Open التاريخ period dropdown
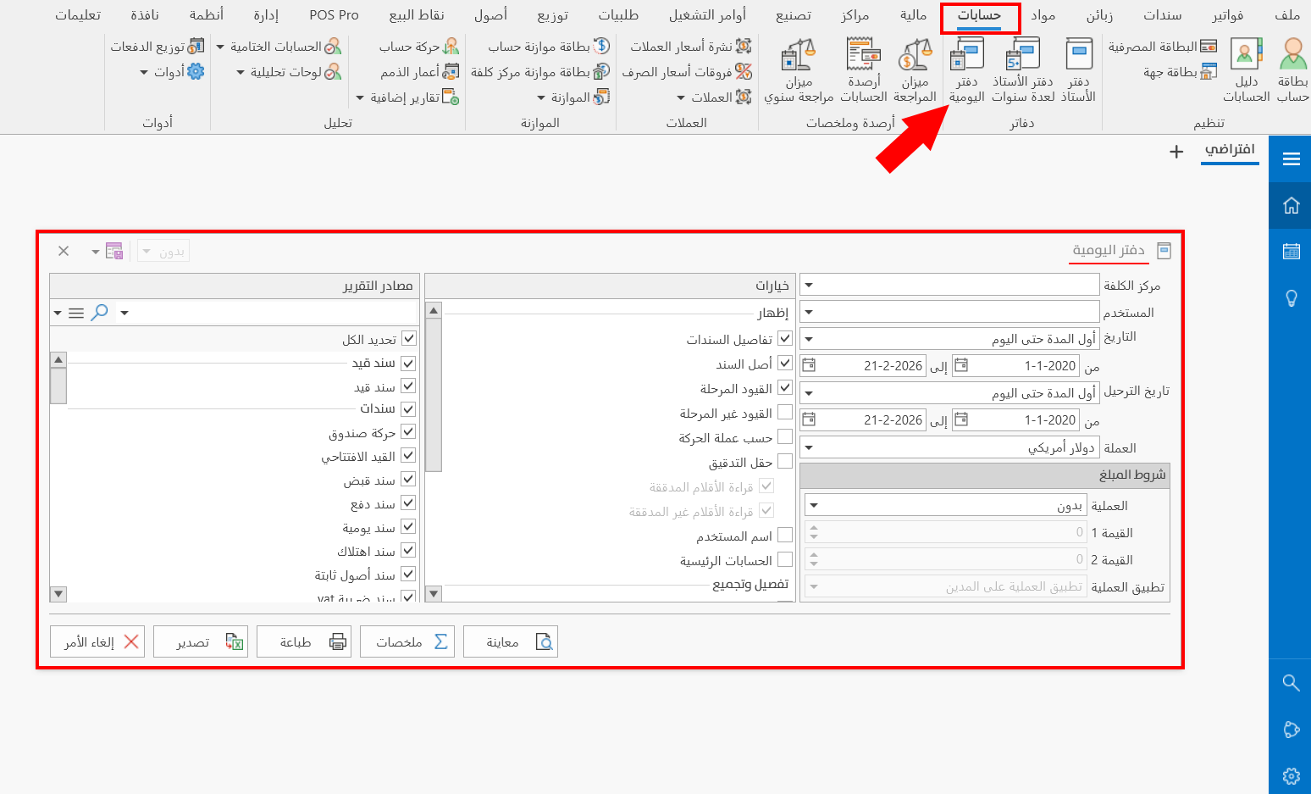1311x794 pixels. (x=809, y=339)
